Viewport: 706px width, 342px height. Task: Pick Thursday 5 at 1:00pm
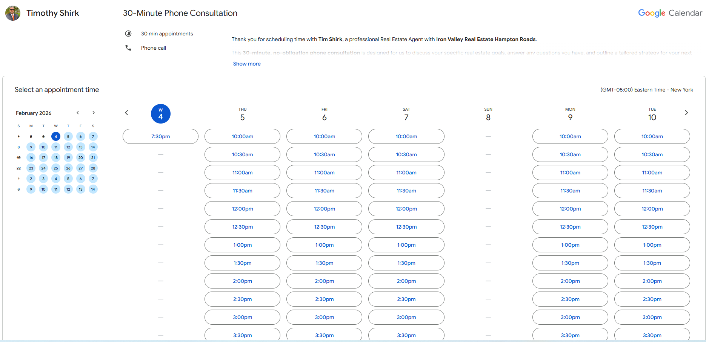[x=242, y=245]
